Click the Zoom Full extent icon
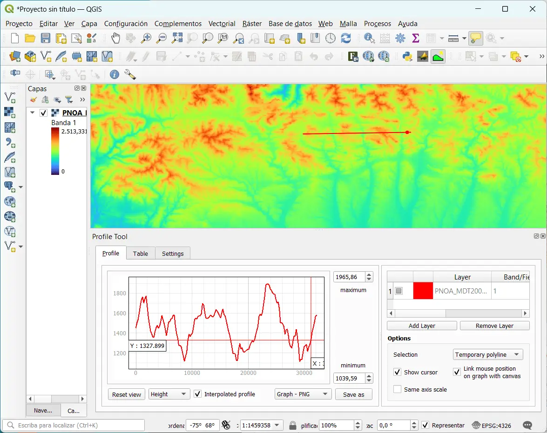This screenshot has height=433, width=547. tap(177, 38)
